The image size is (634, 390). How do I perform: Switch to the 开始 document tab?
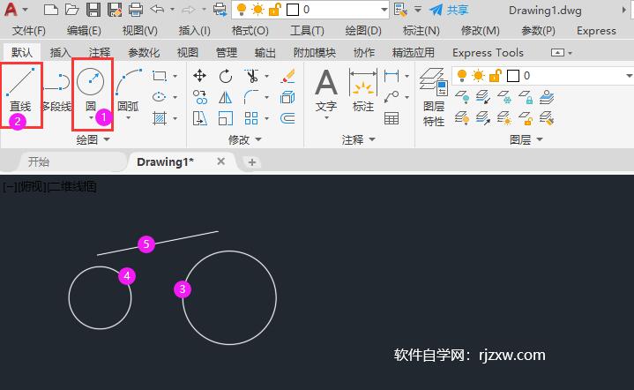click(39, 162)
